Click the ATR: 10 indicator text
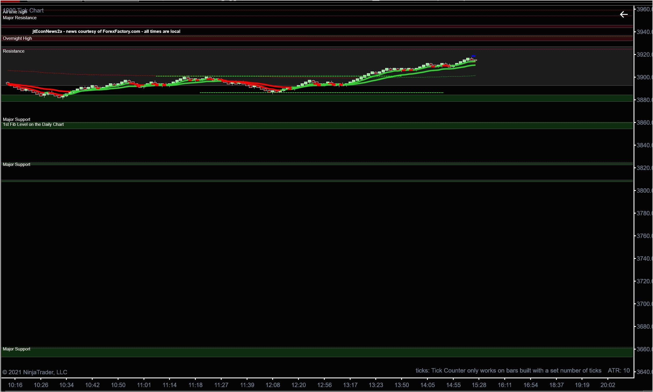This screenshot has width=653, height=392. (619, 370)
